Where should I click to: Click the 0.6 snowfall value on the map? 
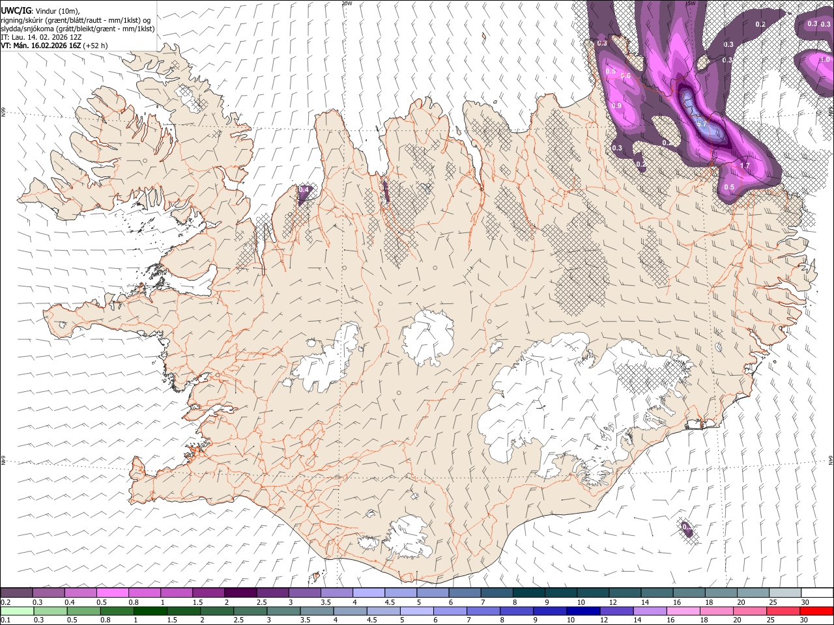click(x=625, y=76)
